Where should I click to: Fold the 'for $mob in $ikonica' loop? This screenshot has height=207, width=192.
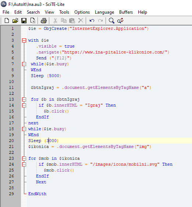(24, 158)
